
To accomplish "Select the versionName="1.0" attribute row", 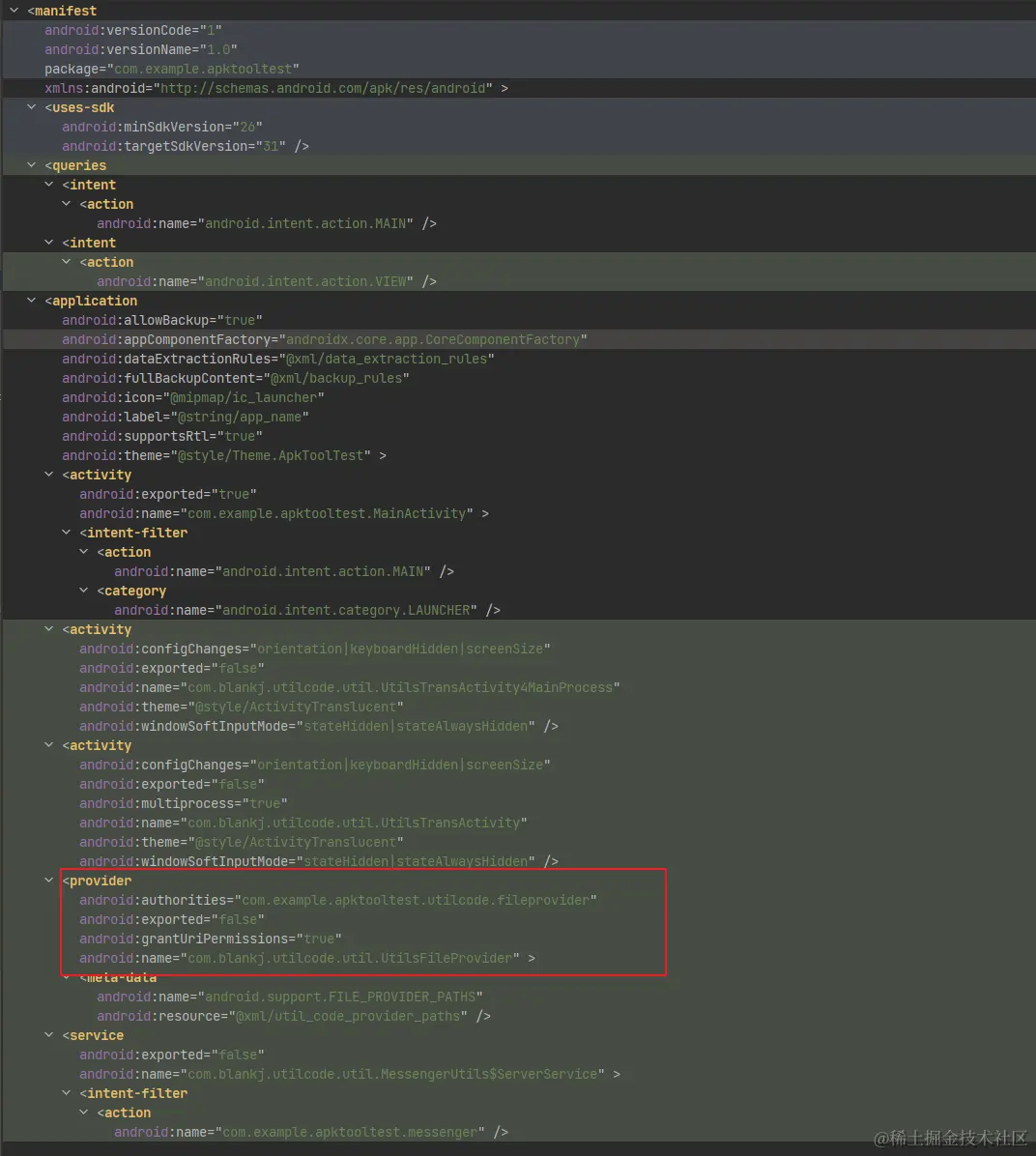I will 518,49.
